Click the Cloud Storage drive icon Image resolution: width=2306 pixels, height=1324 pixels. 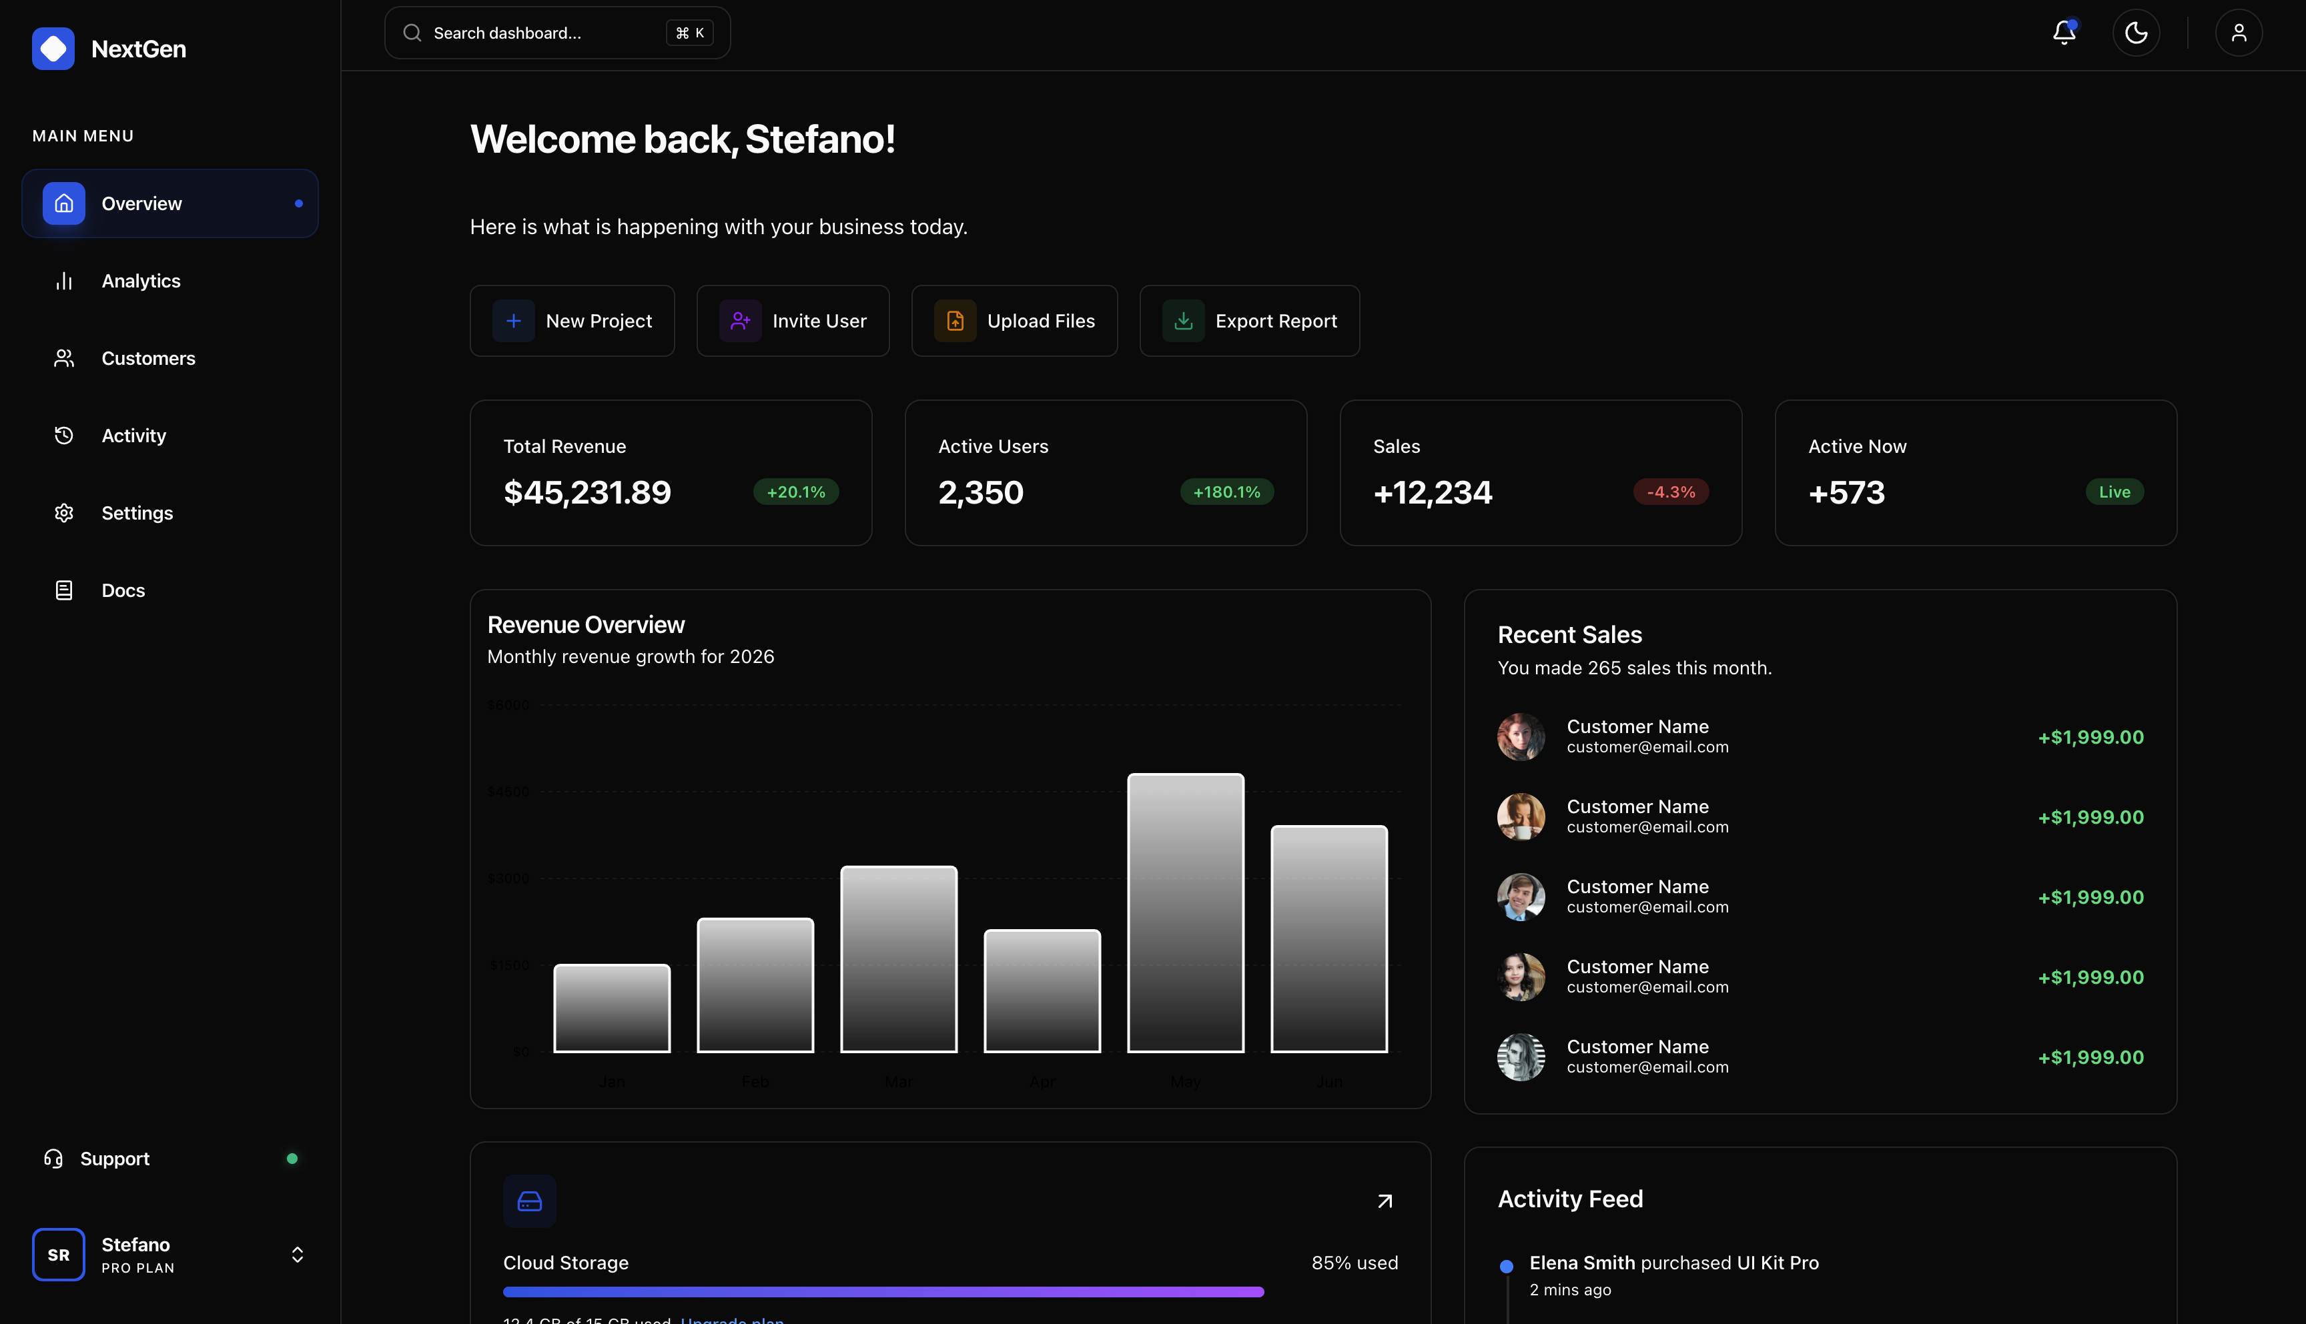(x=529, y=1201)
